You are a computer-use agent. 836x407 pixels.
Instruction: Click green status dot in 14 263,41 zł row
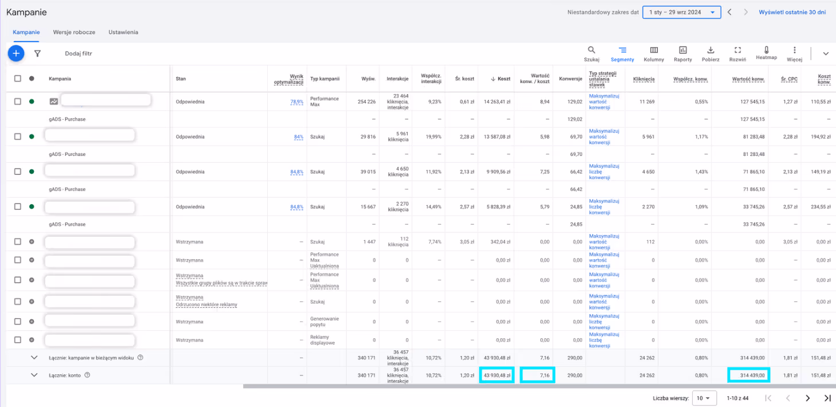pos(32,101)
